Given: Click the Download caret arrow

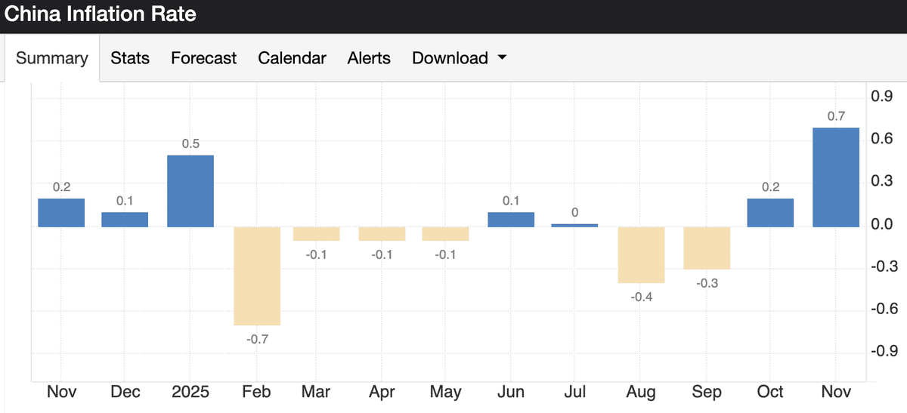Looking at the screenshot, I should tap(502, 58).
